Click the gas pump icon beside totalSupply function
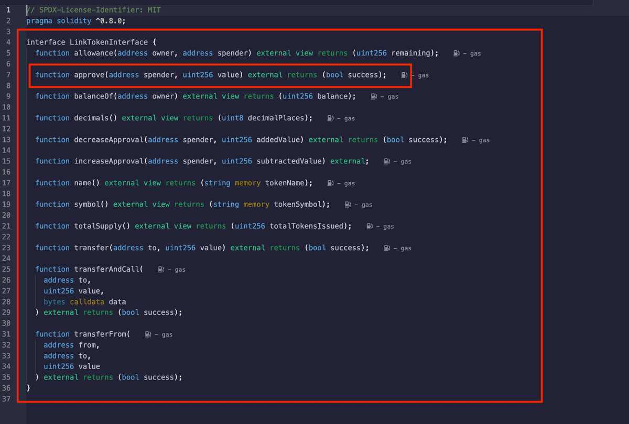The width and height of the screenshot is (629, 424). [370, 226]
